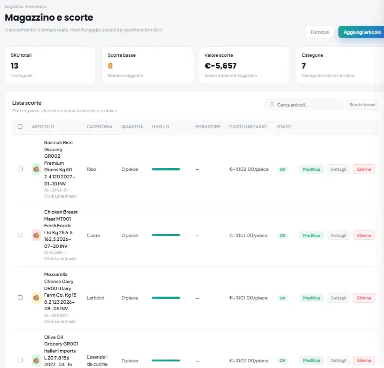Screen dimensions: 384x368
Task: Check the Basmati Rice row checkbox
Action: pyautogui.click(x=20, y=169)
